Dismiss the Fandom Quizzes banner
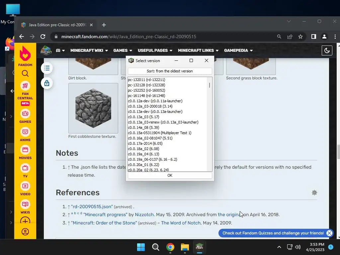340x255 pixels. [329, 233]
